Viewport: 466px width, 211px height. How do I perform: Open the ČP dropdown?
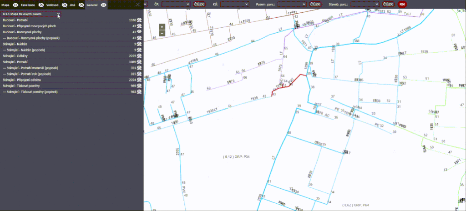pyautogui.click(x=176, y=4)
